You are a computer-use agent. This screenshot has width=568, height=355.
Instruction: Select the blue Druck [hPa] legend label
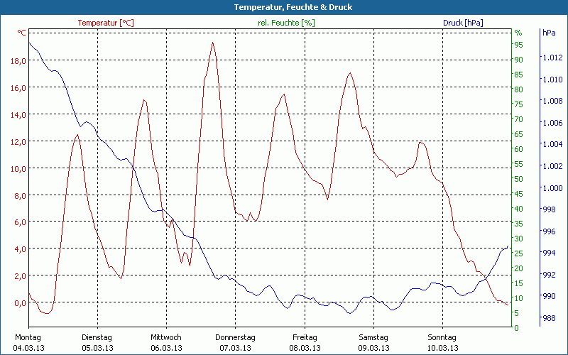pyautogui.click(x=463, y=23)
